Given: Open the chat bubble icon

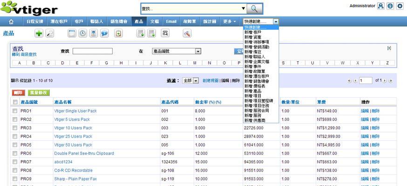Looking at the screenshot, I should [104, 33].
